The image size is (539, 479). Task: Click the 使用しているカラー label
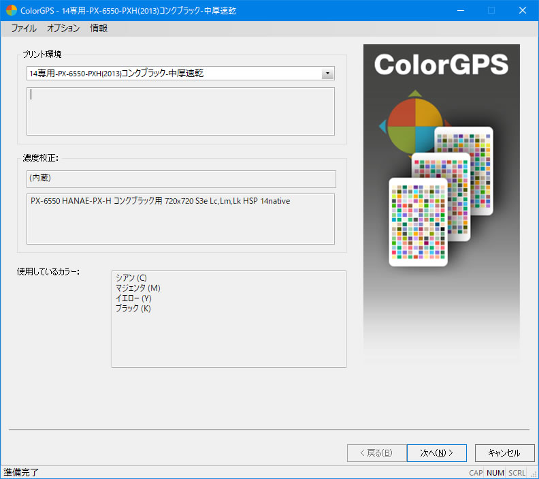48,272
